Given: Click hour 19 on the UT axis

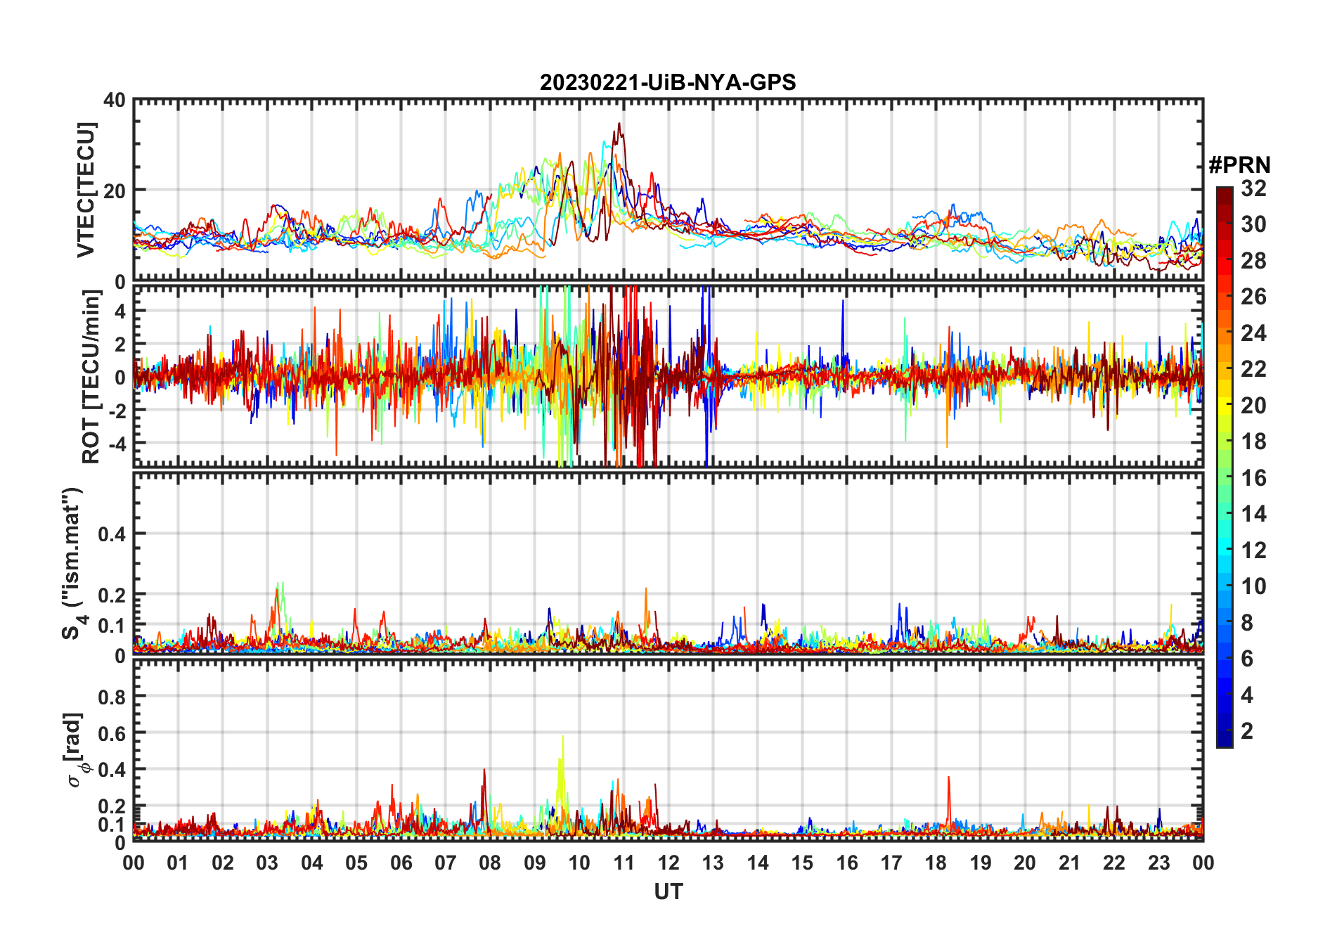Looking at the screenshot, I should [x=980, y=863].
